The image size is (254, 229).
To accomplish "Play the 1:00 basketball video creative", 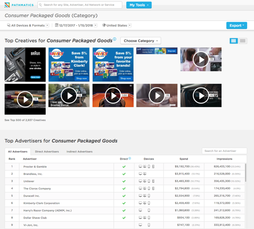I will (113, 96).
